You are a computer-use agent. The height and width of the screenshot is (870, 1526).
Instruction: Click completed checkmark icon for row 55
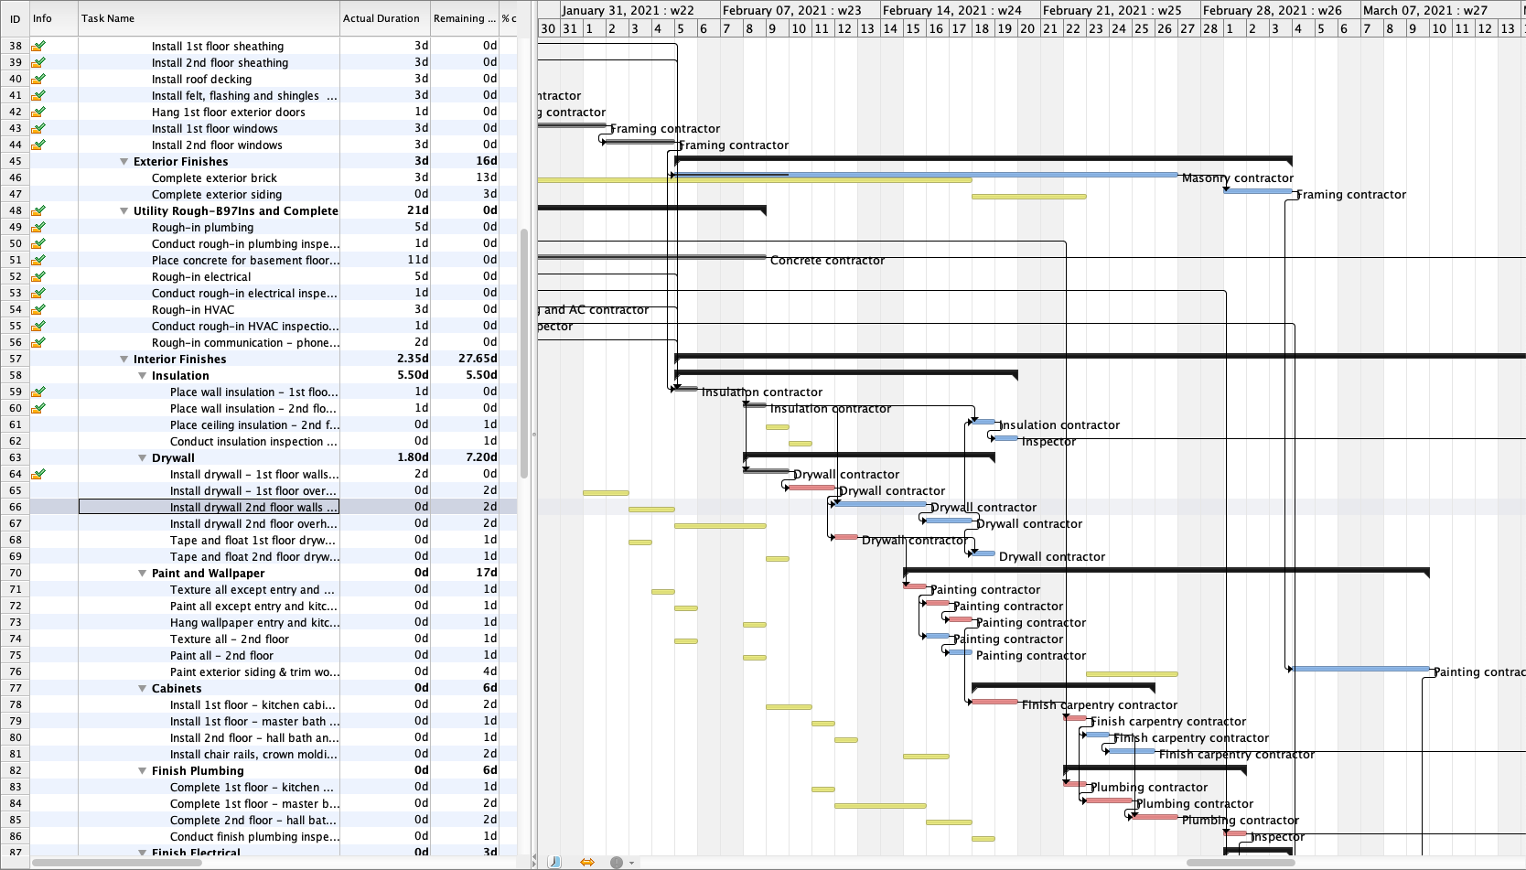pos(38,326)
